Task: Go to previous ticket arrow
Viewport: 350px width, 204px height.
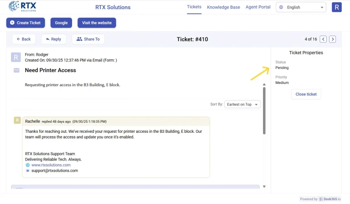Action: pyautogui.click(x=323, y=39)
